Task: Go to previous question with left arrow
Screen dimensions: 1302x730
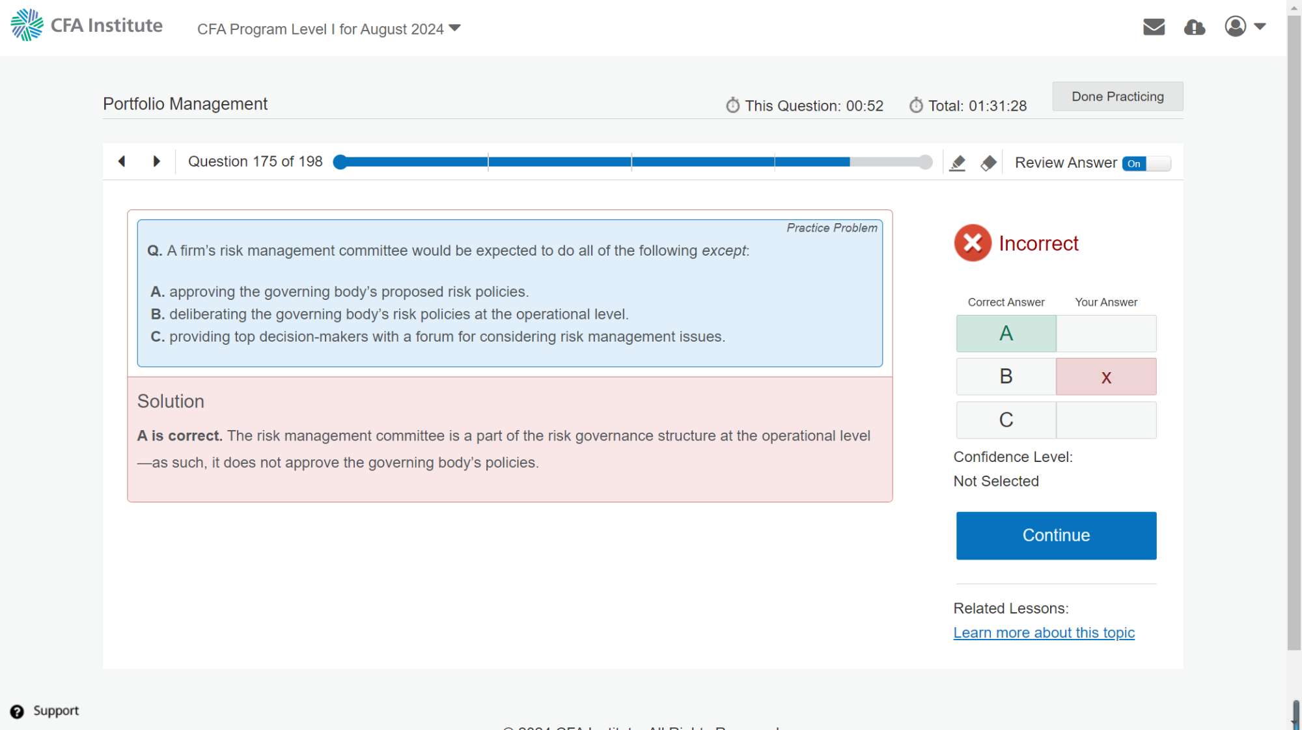Action: pos(122,161)
